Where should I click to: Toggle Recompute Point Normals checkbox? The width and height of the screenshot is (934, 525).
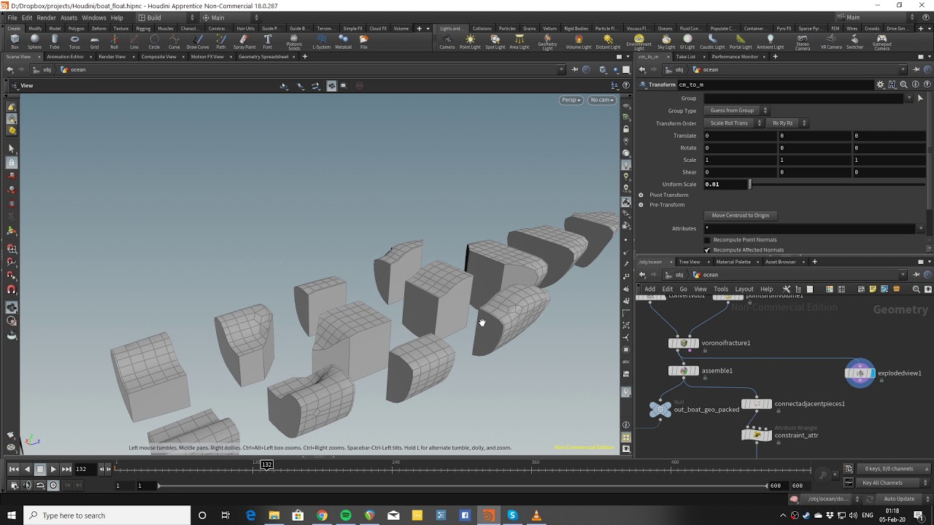pyautogui.click(x=706, y=240)
